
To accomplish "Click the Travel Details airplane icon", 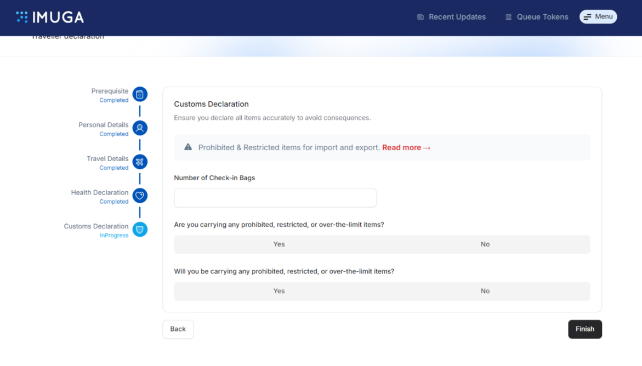I will [x=140, y=162].
